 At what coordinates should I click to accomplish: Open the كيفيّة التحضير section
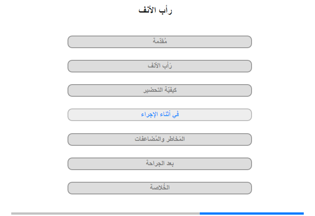(x=159, y=90)
